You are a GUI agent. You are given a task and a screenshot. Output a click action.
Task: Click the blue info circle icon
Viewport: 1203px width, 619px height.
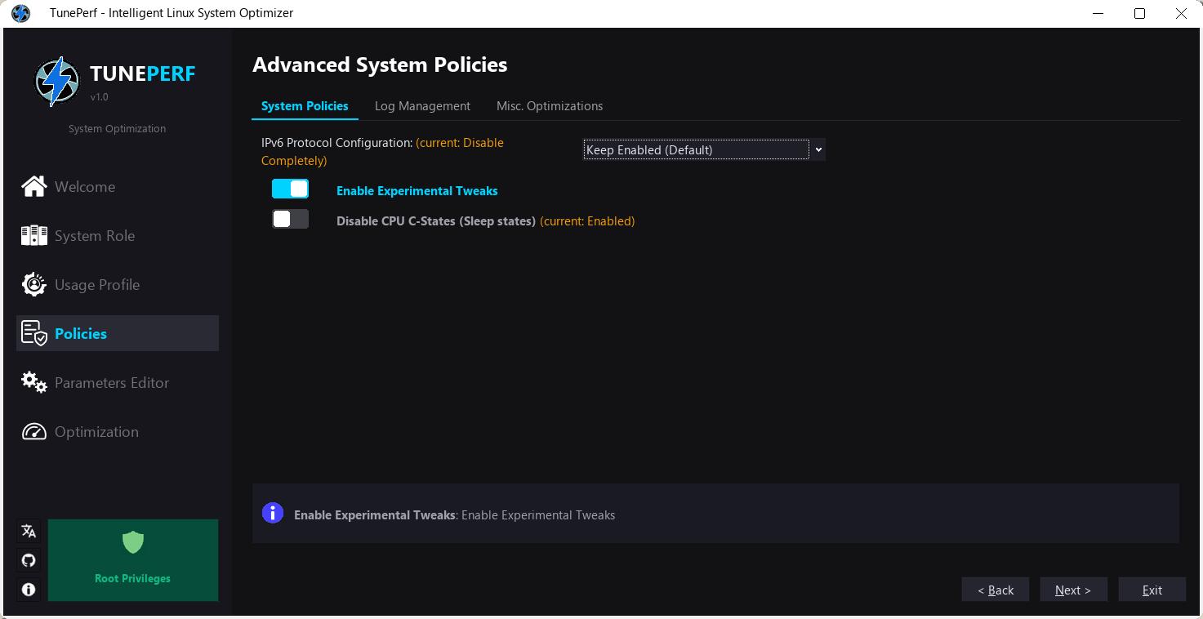pos(273,513)
